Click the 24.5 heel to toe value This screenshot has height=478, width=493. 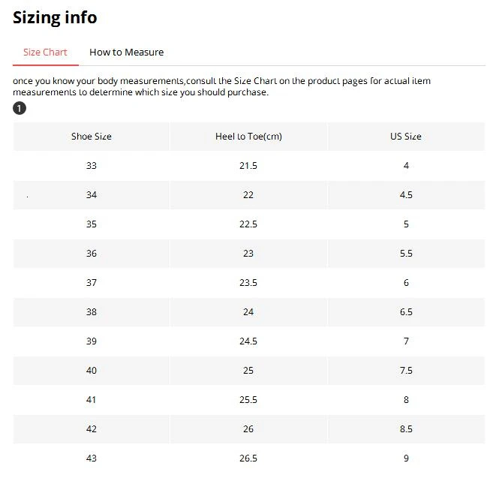(x=248, y=341)
